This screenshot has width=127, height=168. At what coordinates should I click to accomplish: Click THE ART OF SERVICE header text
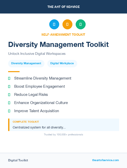[63, 7]
